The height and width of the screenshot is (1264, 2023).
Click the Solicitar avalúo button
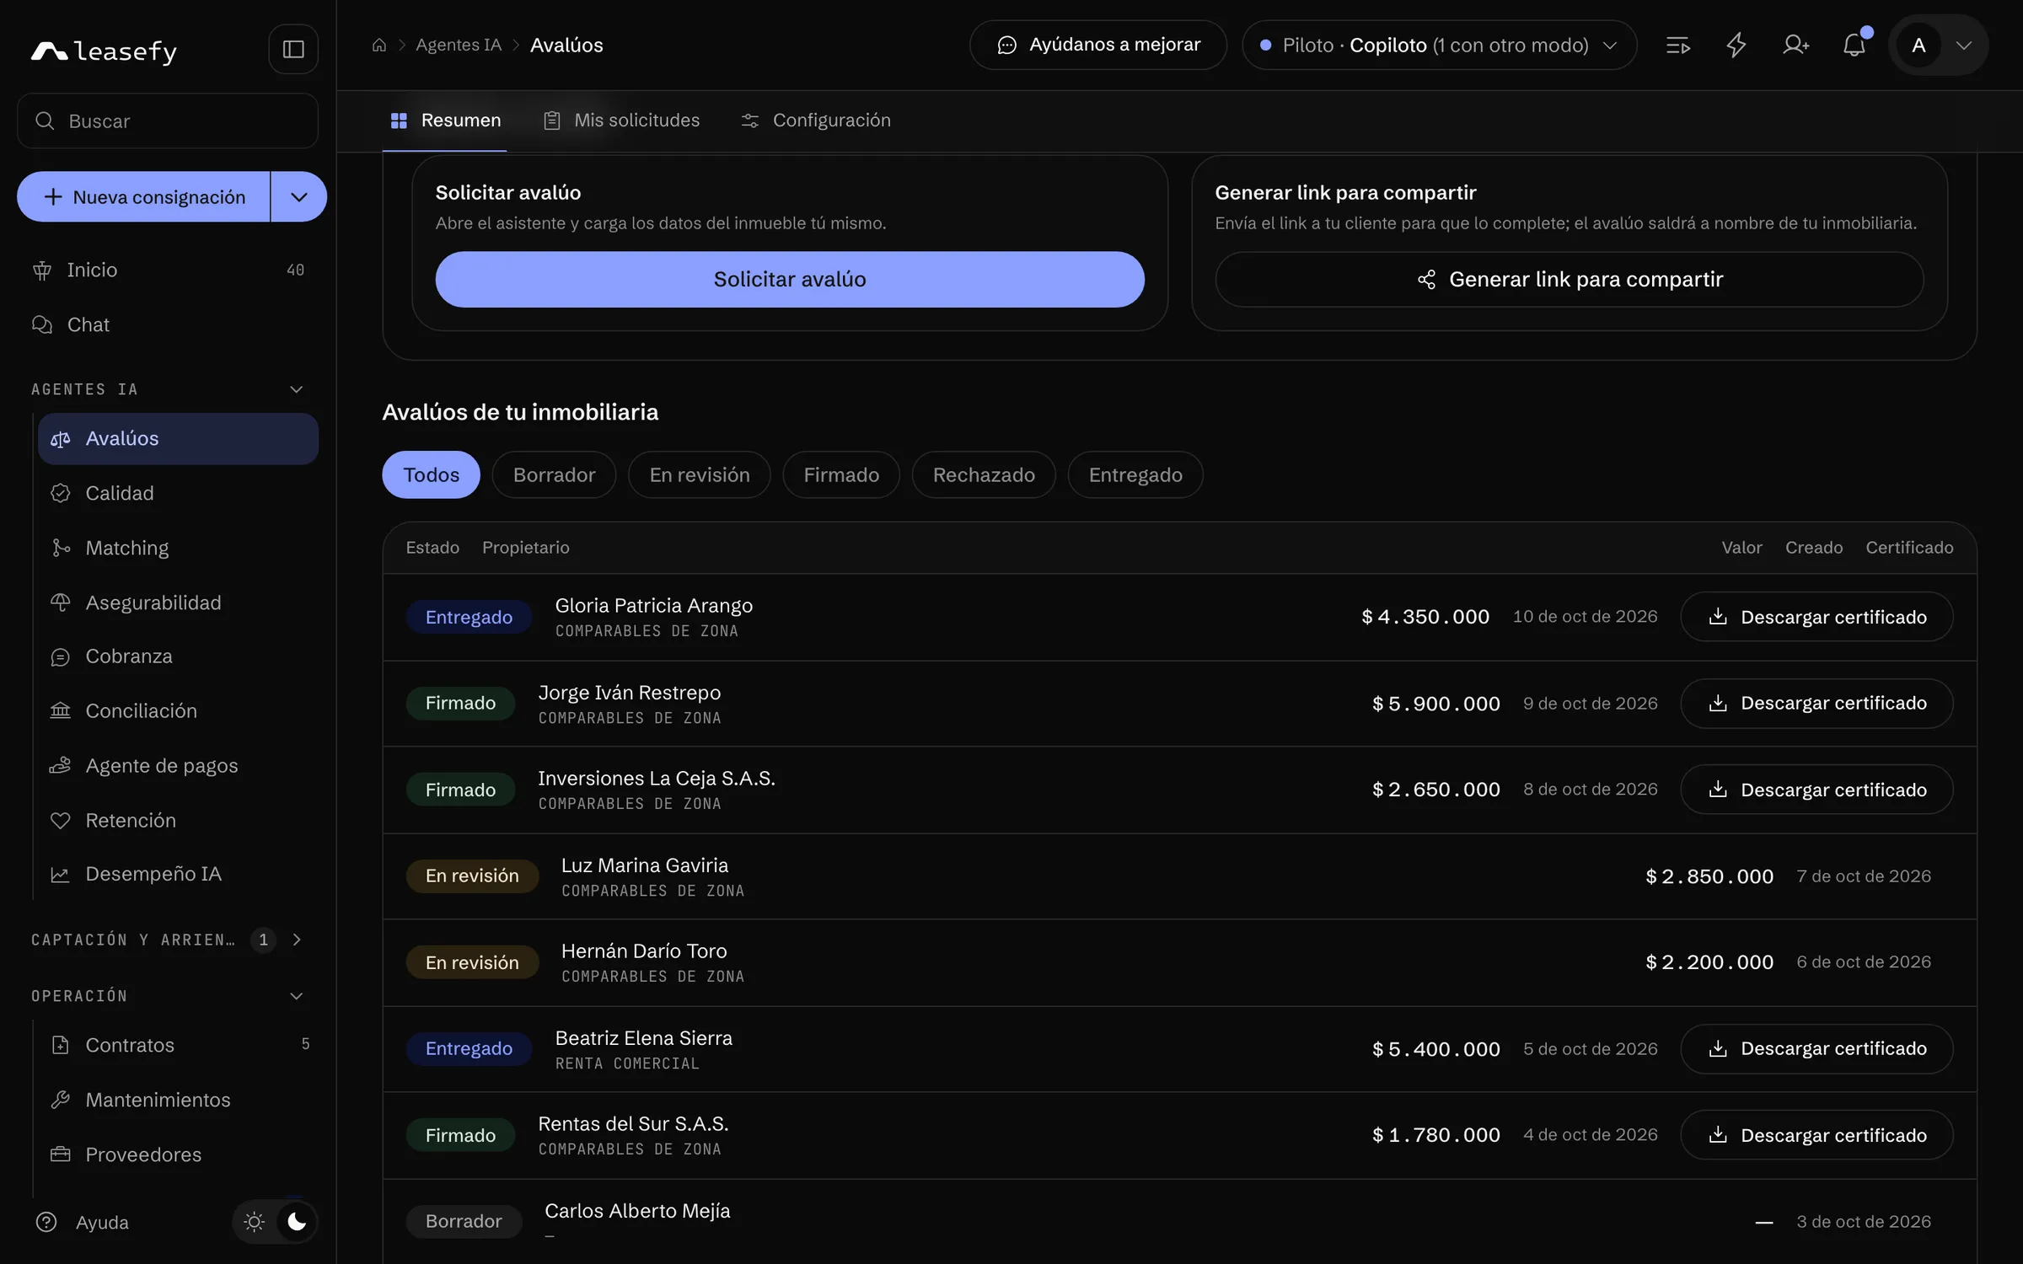tap(790, 279)
